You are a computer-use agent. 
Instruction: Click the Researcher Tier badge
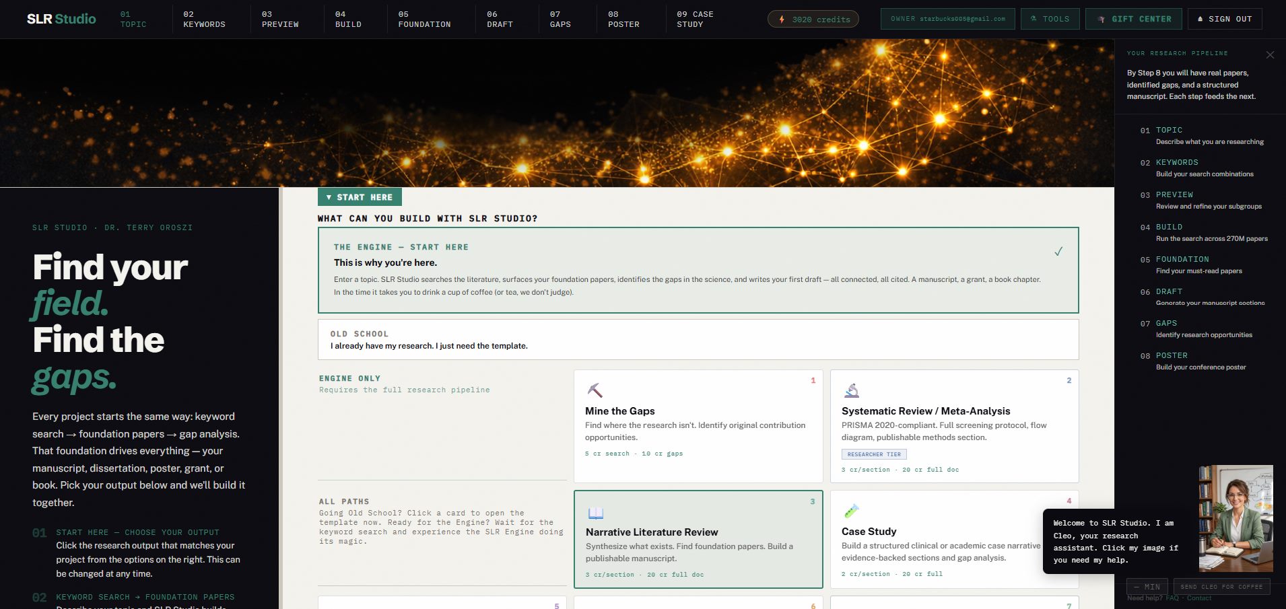[874, 454]
